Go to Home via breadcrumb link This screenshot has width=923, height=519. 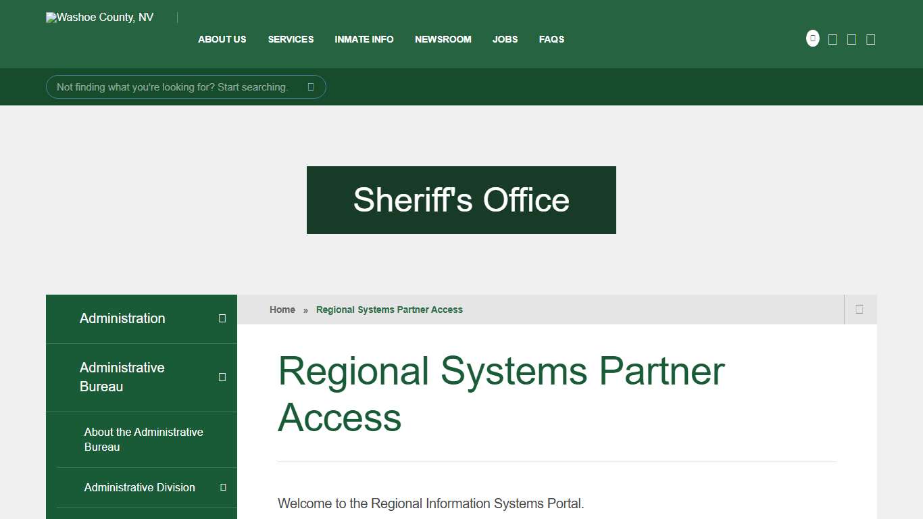pos(282,309)
